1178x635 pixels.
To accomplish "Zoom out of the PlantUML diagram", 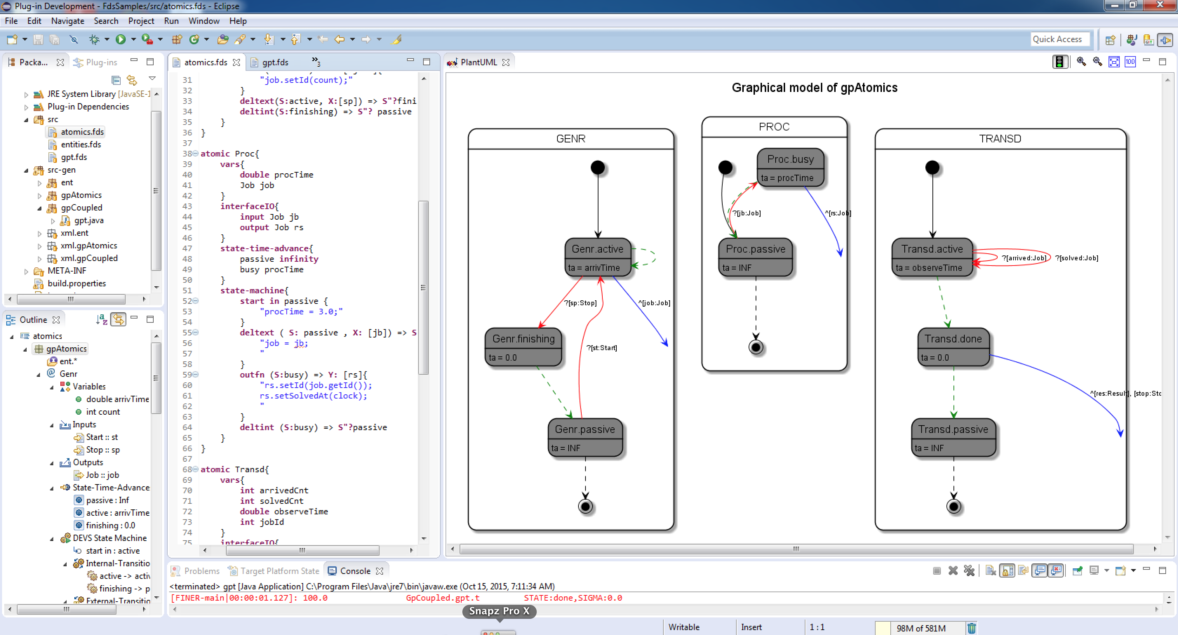I will pyautogui.click(x=1098, y=62).
